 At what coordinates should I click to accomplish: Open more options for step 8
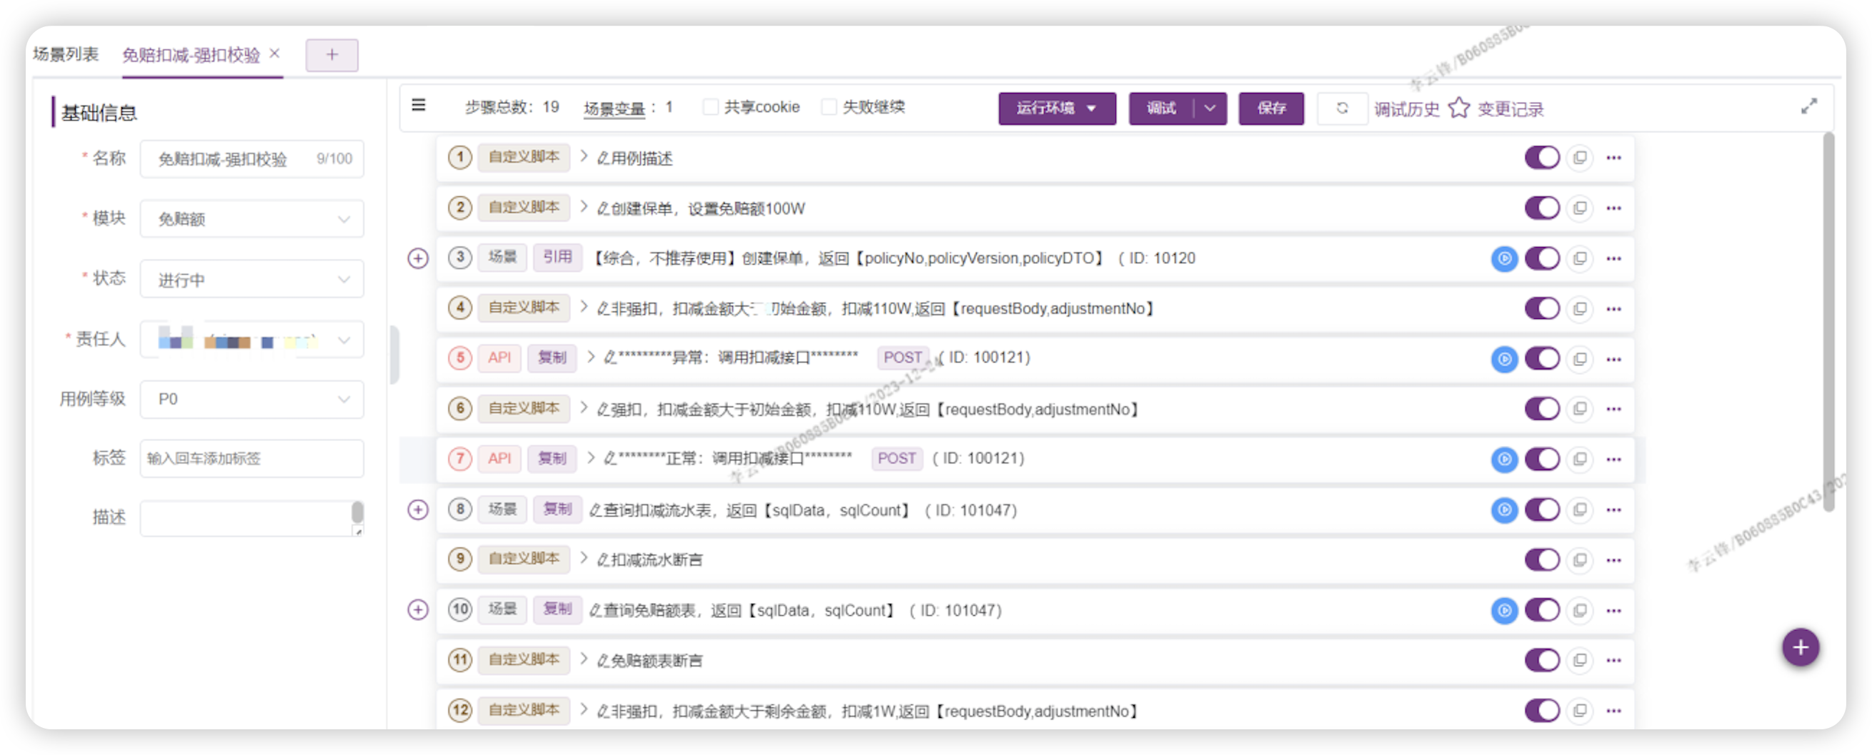pyautogui.click(x=1614, y=510)
